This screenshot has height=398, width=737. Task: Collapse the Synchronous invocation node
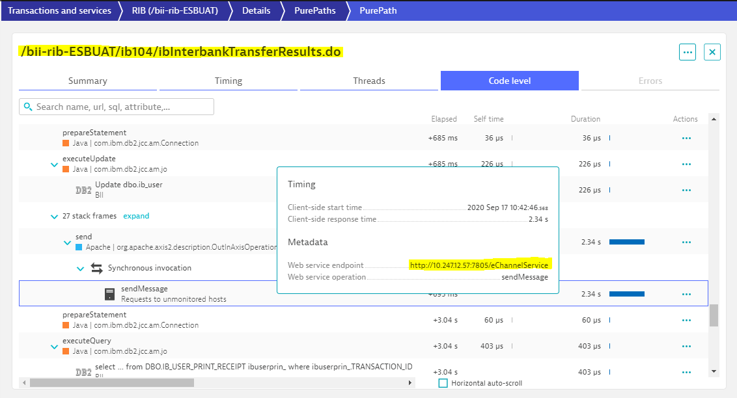pyautogui.click(x=80, y=269)
